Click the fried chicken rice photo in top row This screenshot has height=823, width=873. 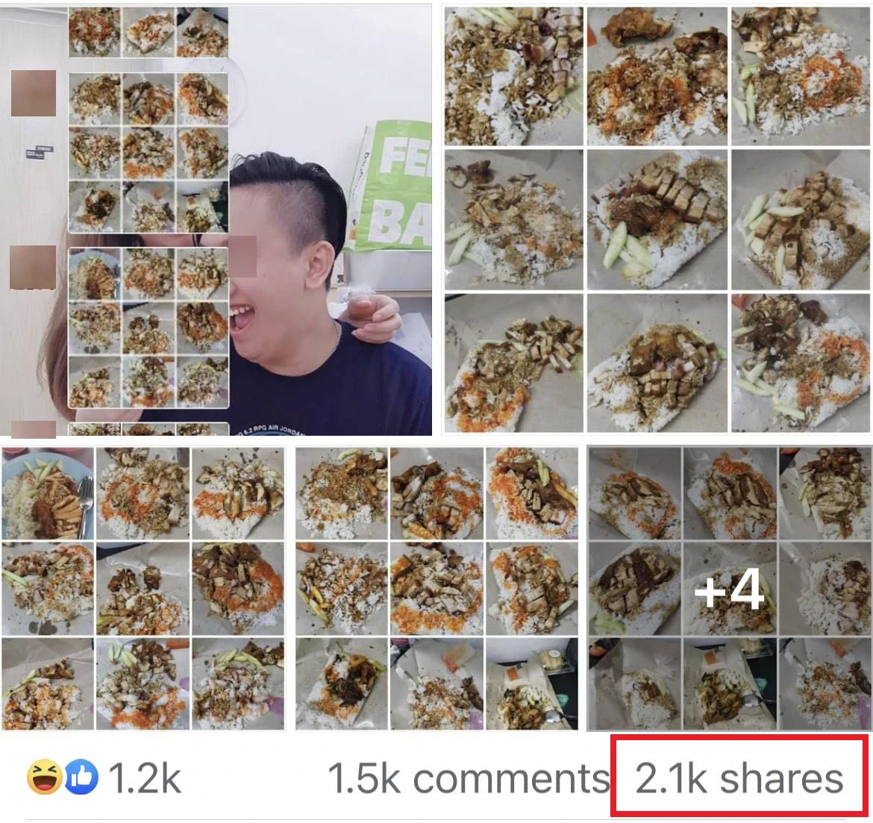pos(657,76)
